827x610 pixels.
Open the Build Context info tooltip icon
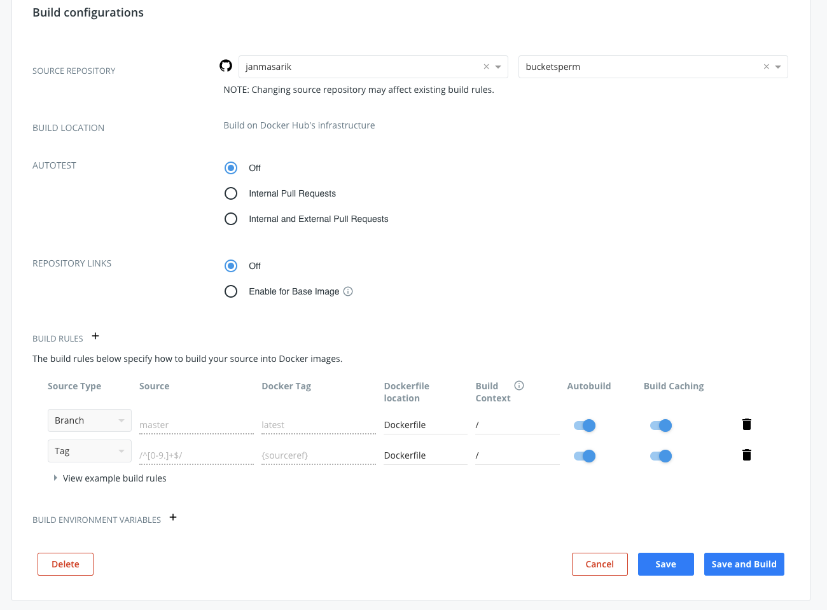coord(519,385)
